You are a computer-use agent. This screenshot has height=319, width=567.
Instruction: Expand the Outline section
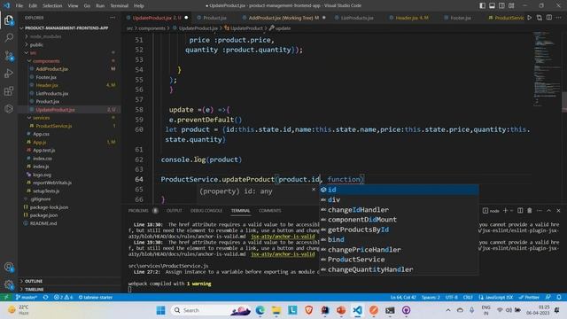[x=34, y=281]
